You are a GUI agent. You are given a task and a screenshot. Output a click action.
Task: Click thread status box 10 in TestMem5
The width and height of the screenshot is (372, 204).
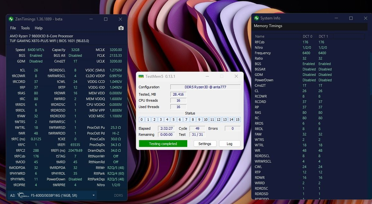point(205,120)
